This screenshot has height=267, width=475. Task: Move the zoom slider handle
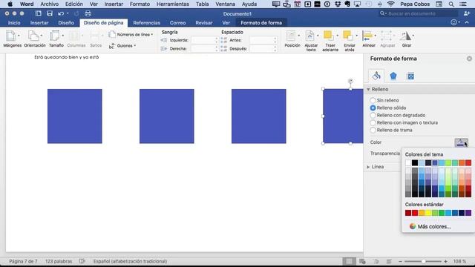point(424,261)
